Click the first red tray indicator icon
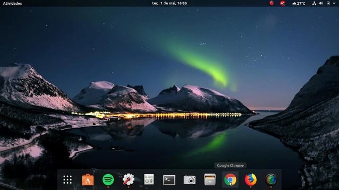The width and height of the screenshot is (339, 190). [x=272, y=3]
